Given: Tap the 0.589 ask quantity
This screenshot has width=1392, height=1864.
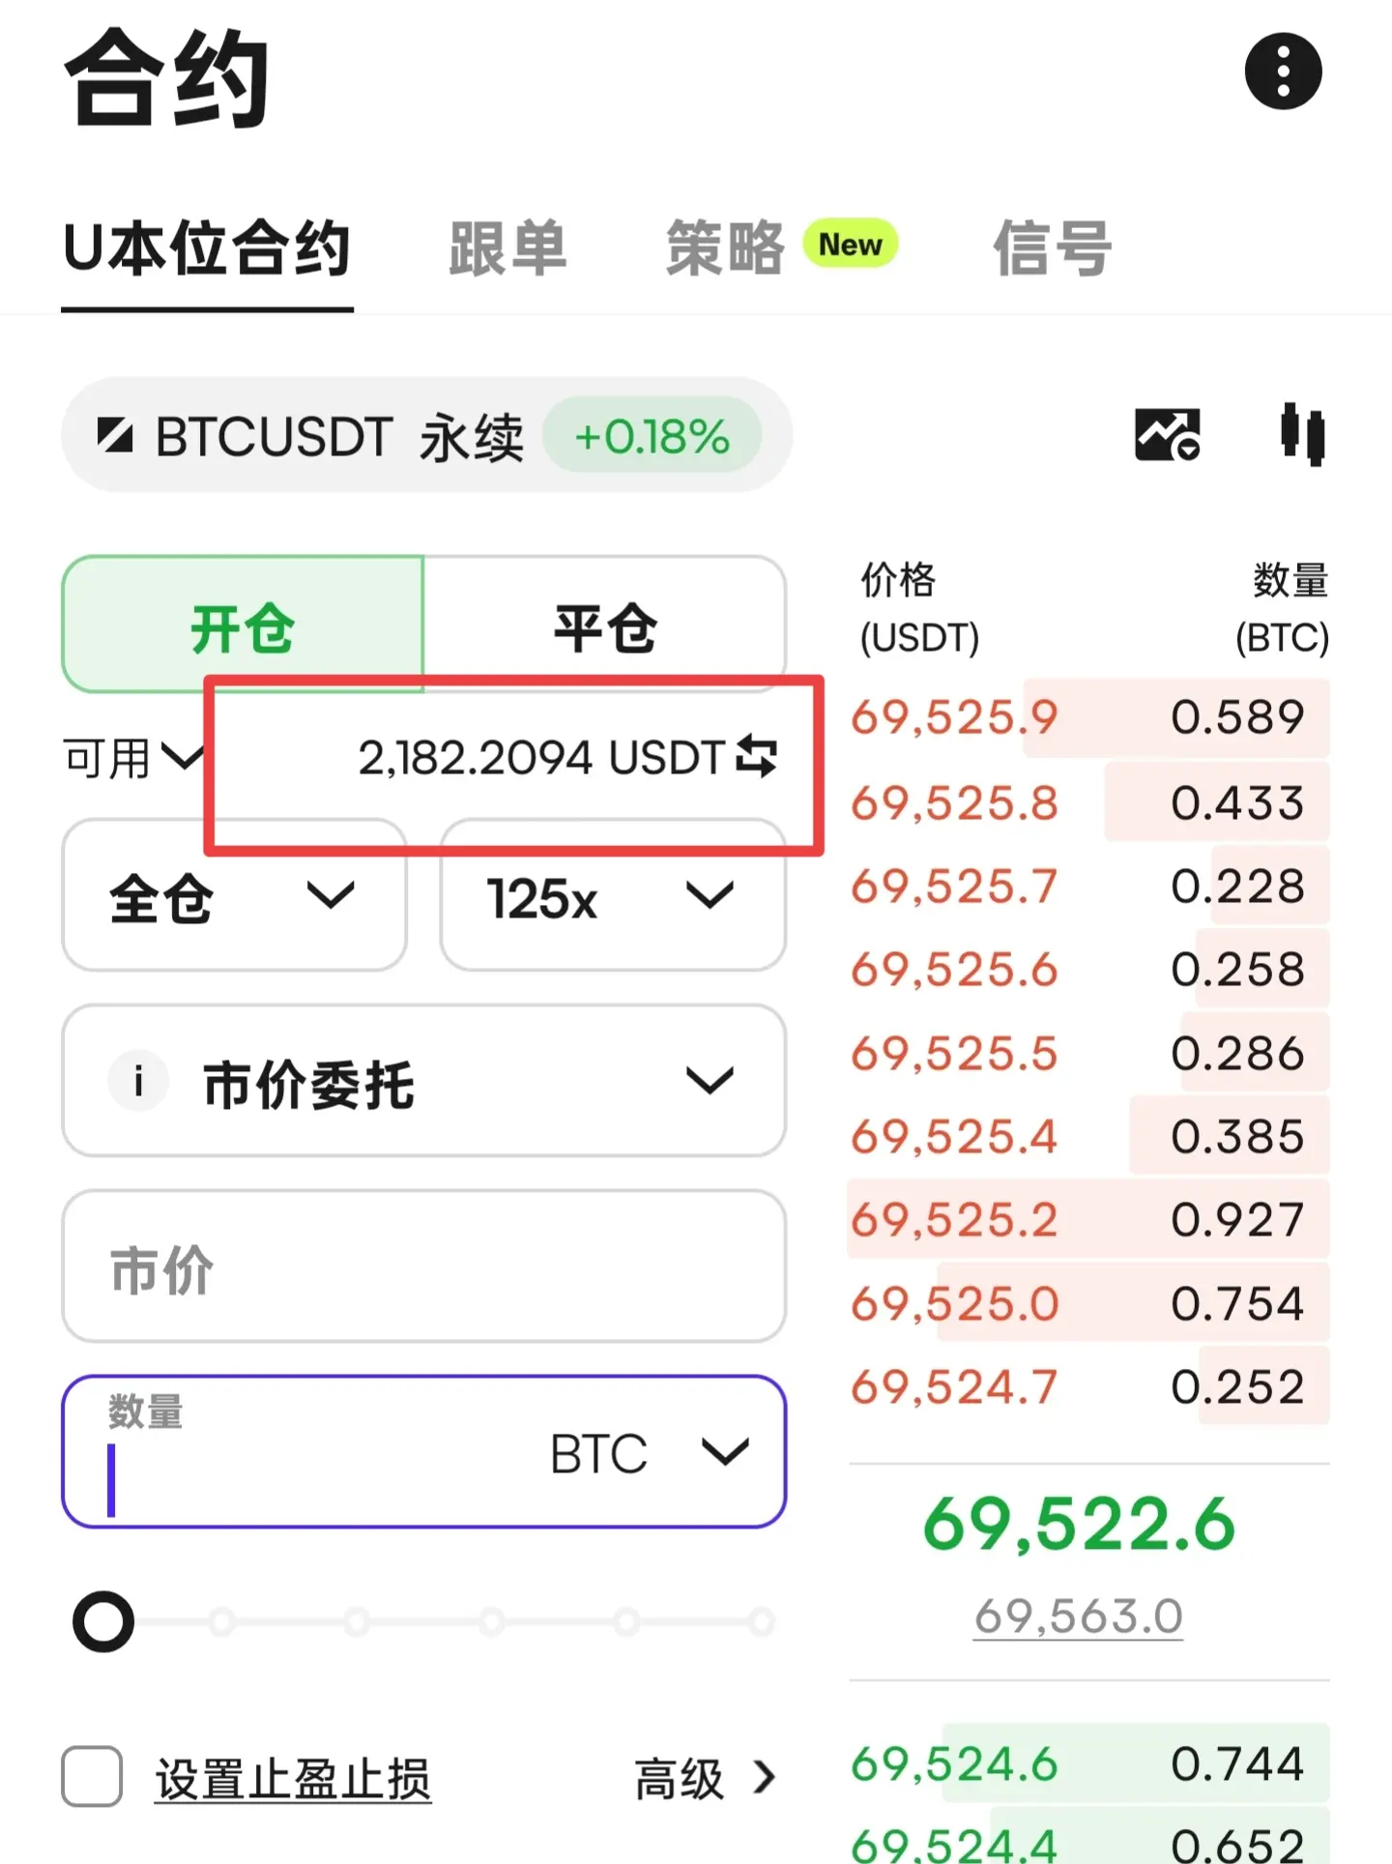Looking at the screenshot, I should coord(1237,717).
